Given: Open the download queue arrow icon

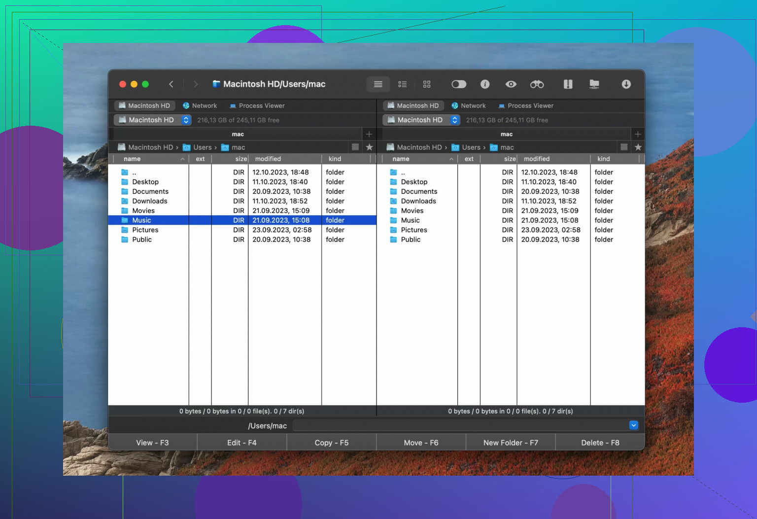Looking at the screenshot, I should click(x=626, y=84).
